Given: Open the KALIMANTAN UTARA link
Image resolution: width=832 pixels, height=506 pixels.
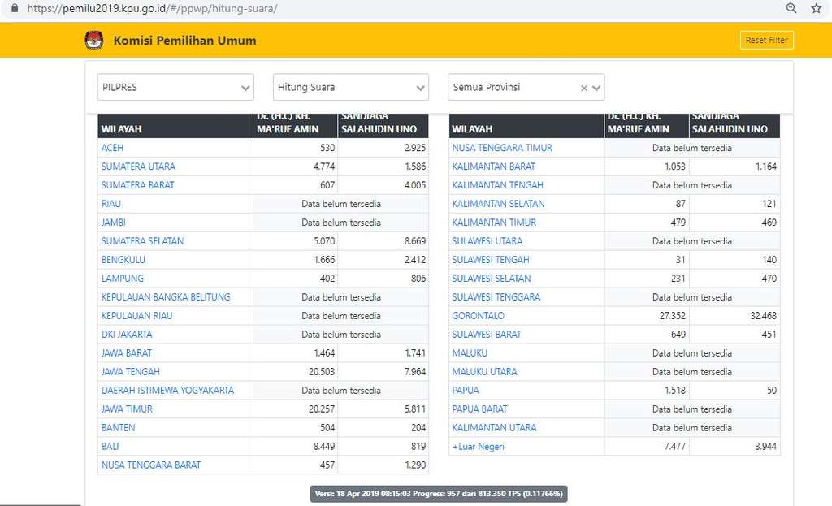Looking at the screenshot, I should pos(494,427).
